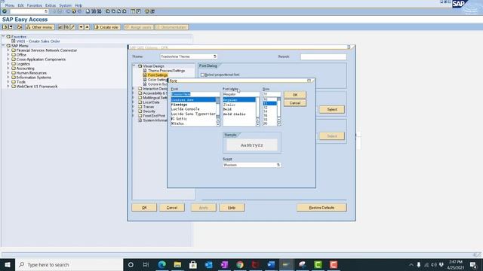Expand Financial Services Network Connector folder
Viewport: 483px width, 271px height.
(x=8, y=50)
